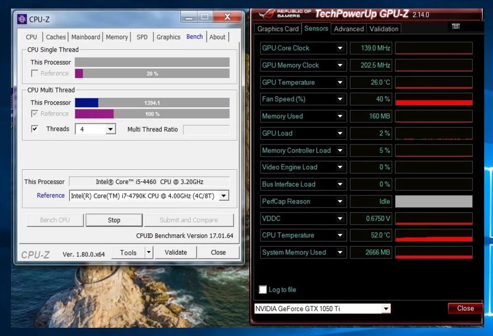Click the Tools button in CPU-Z
Image resolution: width=493 pixels, height=336 pixels.
(x=128, y=252)
